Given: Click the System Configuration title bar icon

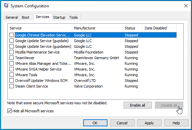Looking at the screenshot, I should [x=6, y=6].
